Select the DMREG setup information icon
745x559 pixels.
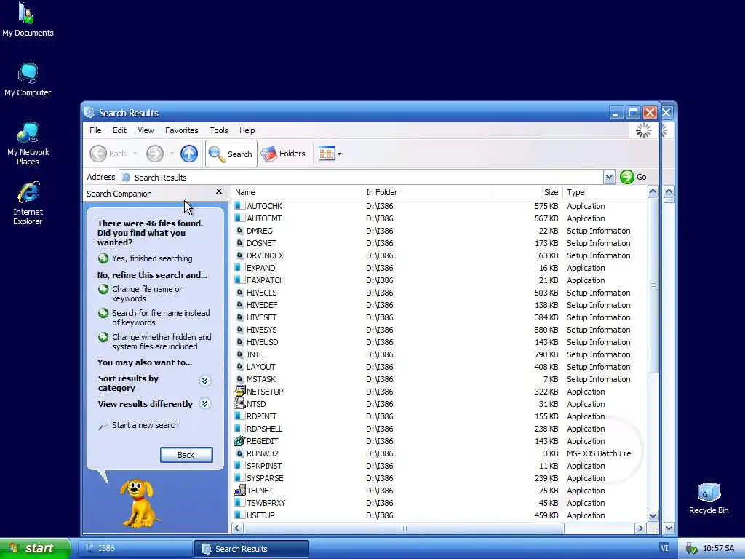coord(240,231)
